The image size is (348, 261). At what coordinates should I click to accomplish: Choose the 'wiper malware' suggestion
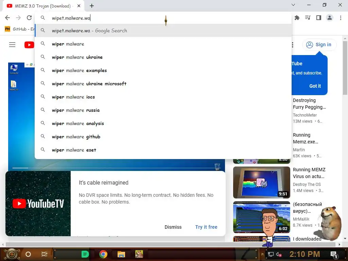coord(163,44)
